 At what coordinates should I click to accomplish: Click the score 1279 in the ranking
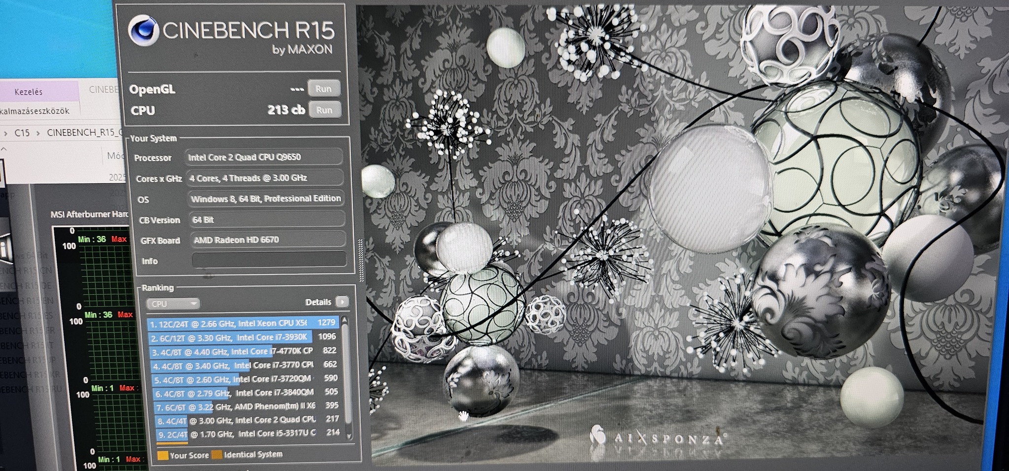click(326, 322)
